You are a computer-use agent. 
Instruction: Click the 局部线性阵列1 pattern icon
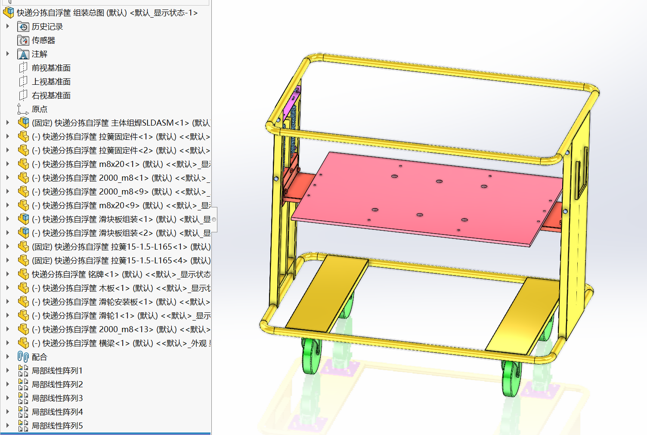(x=23, y=371)
